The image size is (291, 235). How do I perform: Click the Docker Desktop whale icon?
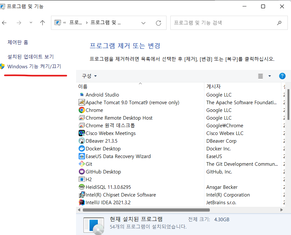click(x=82, y=148)
